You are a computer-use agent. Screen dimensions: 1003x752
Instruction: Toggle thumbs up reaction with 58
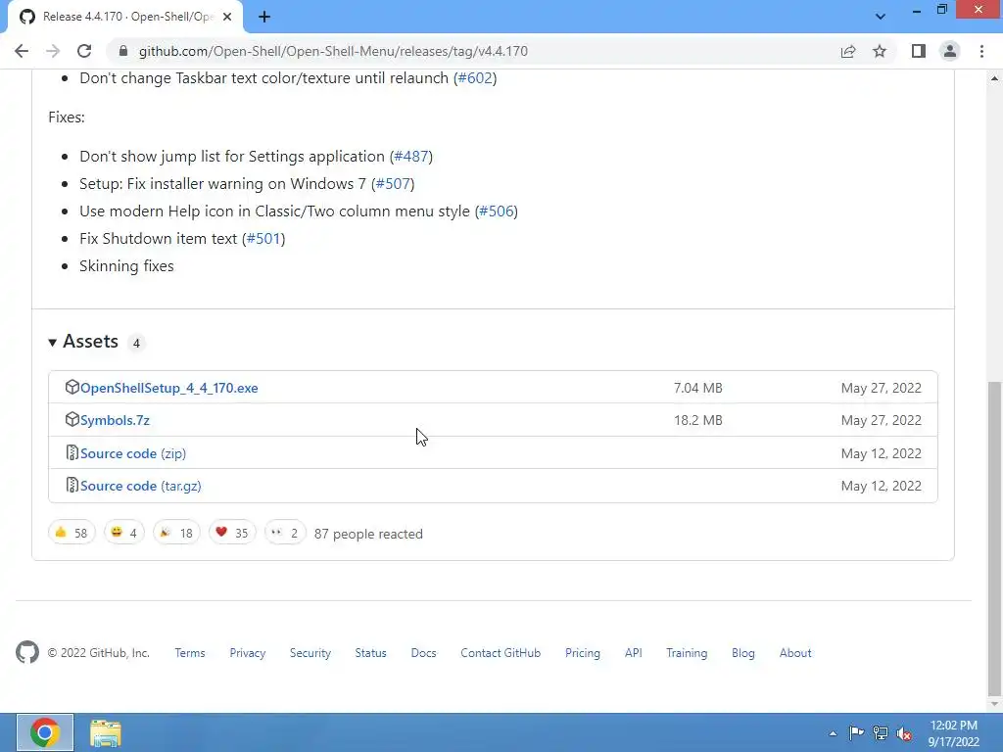coord(72,533)
